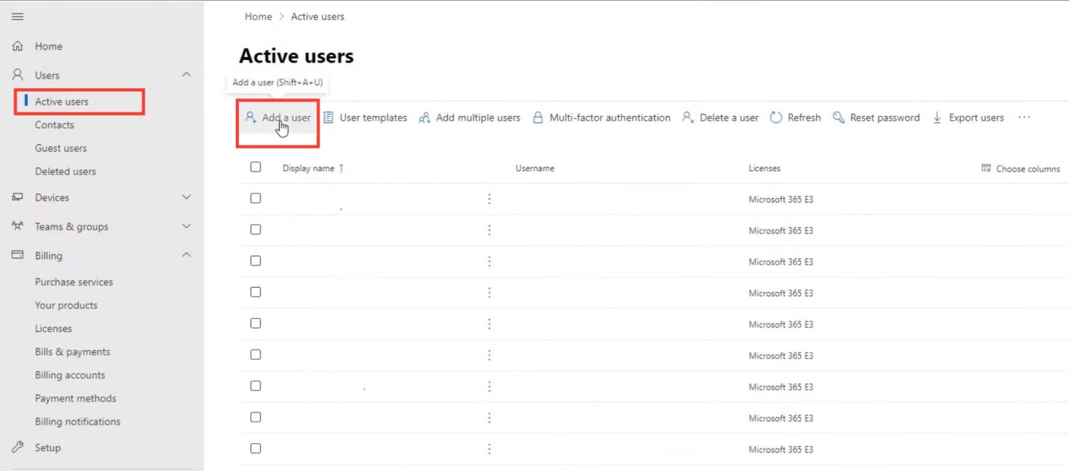
Task: Click the Licenses column header
Action: (x=764, y=168)
